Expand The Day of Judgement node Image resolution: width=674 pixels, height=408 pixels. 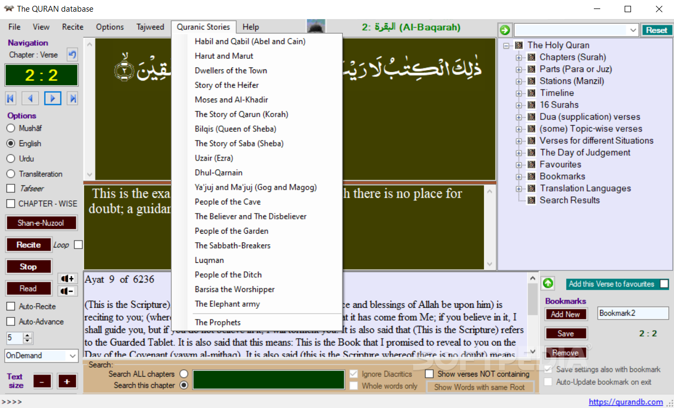[x=519, y=153]
